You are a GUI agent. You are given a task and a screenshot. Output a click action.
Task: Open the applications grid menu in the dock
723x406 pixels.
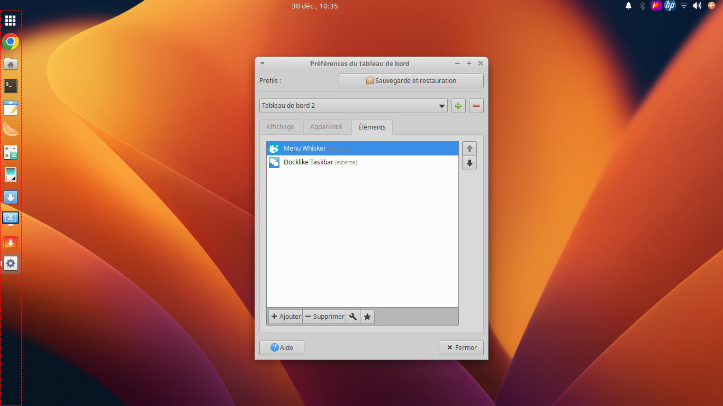(11, 21)
